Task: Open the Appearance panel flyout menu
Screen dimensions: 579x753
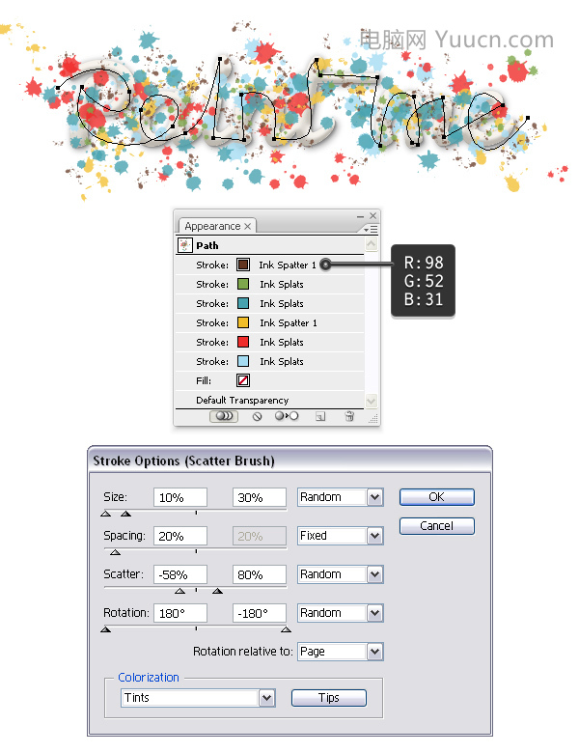Action: pyautogui.click(x=371, y=230)
